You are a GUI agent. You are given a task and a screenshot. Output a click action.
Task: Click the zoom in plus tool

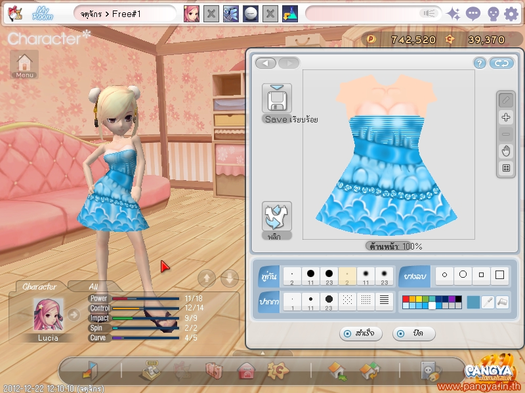[506, 117]
